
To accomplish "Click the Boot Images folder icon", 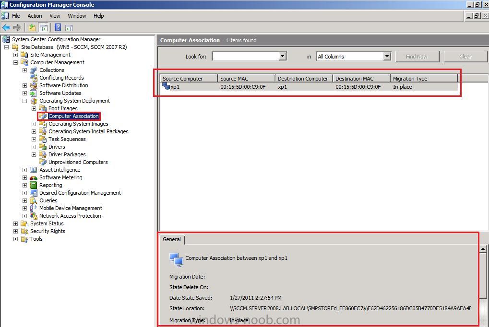I will (43, 108).
